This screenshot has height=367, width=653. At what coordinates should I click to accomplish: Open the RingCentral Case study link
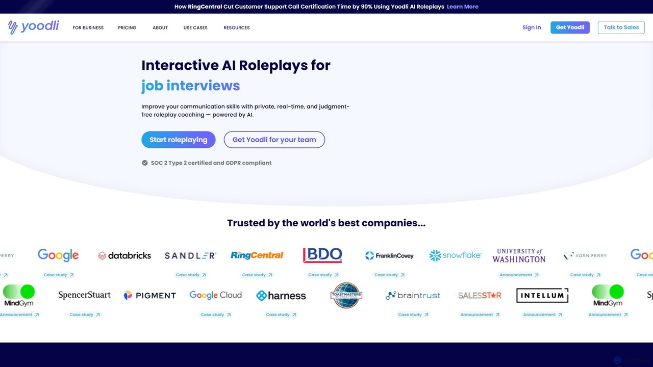pos(257,275)
